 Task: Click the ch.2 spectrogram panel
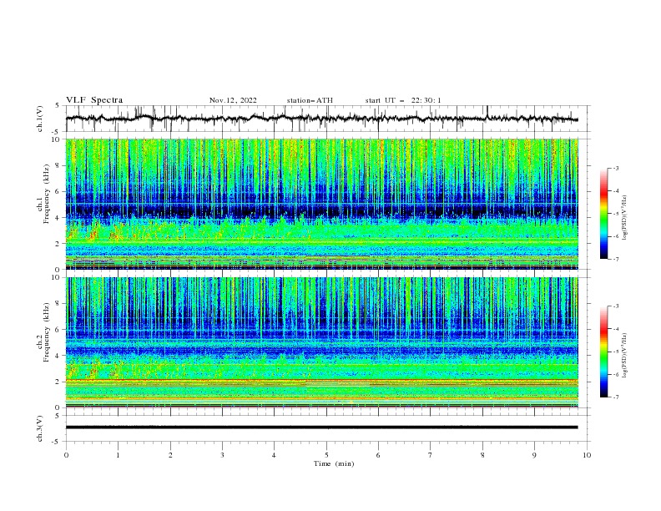[322, 342]
